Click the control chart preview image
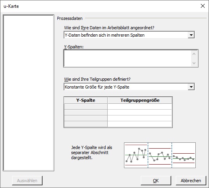Screen dimensions: 209x188 pos(160,155)
